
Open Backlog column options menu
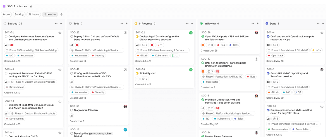click(56, 24)
